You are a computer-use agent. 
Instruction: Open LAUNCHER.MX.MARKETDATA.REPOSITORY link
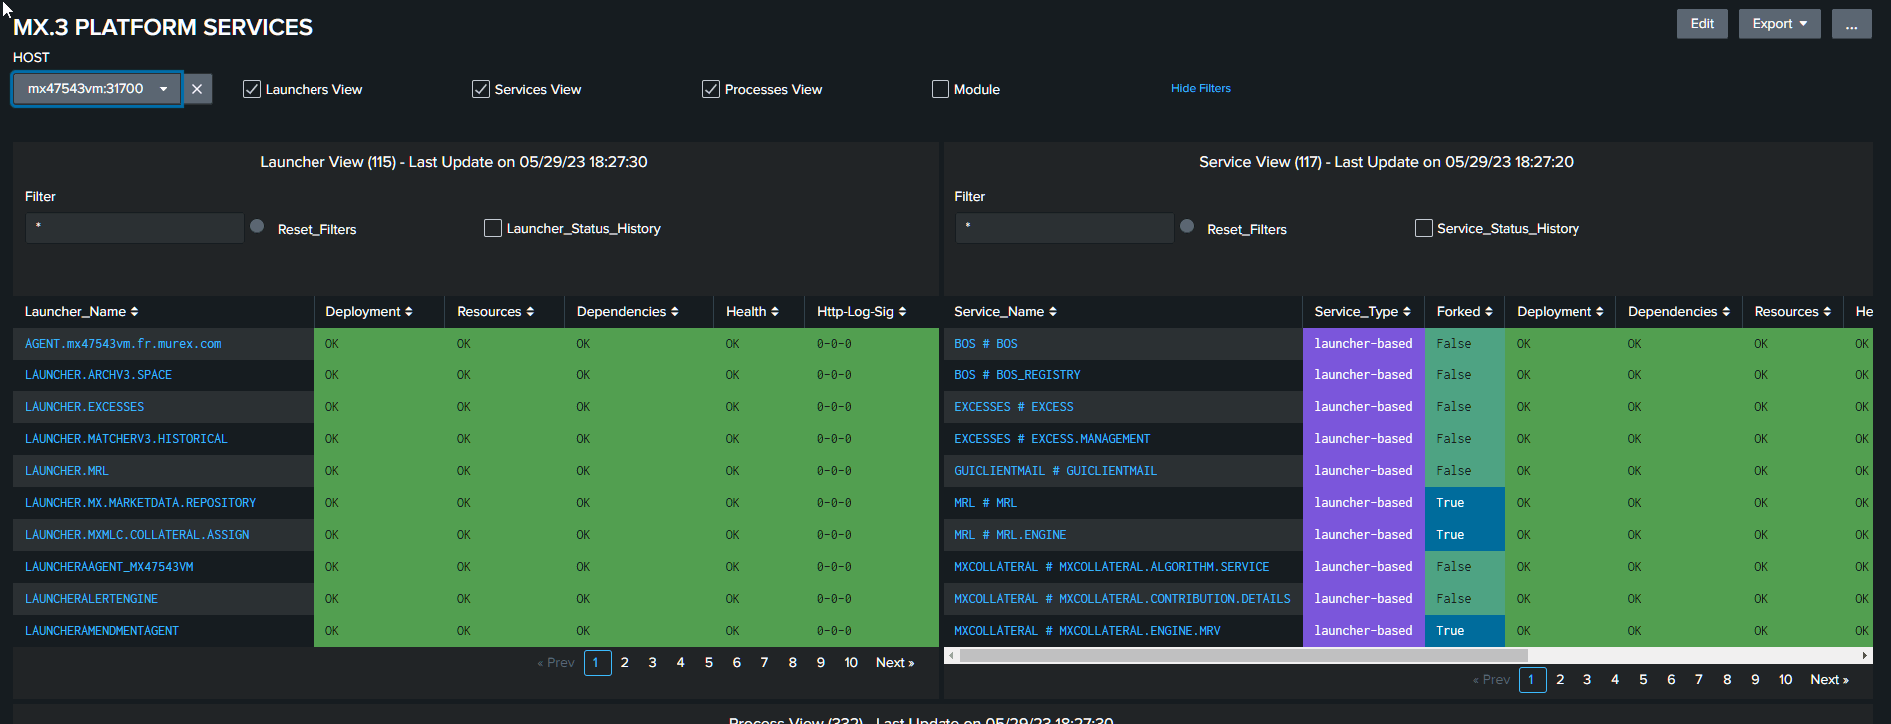[x=140, y=502]
